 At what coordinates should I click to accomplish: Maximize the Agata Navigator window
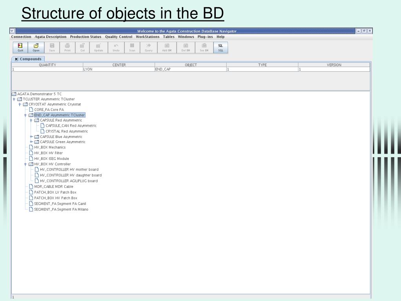tap(364, 31)
